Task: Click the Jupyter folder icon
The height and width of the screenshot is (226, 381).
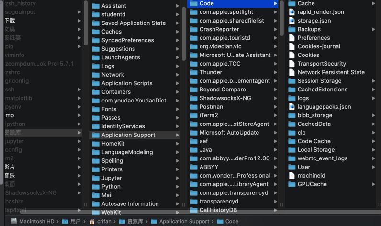Action: click(96, 178)
